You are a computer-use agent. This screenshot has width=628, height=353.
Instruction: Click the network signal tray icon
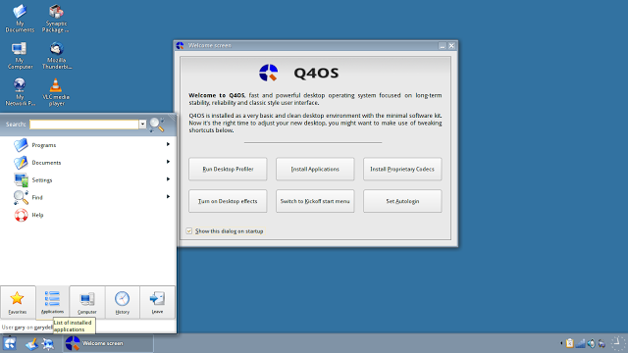coord(580,343)
